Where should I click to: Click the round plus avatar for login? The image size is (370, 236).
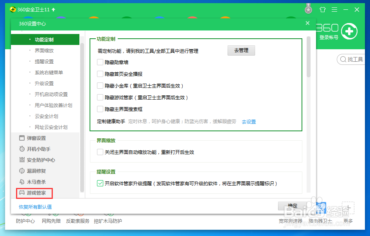click(x=349, y=31)
